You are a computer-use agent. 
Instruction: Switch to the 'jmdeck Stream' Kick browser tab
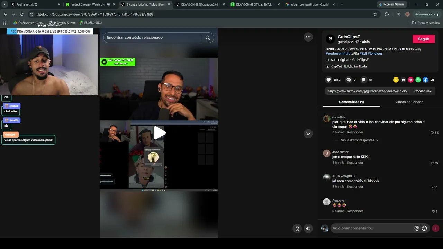click(x=88, y=4)
